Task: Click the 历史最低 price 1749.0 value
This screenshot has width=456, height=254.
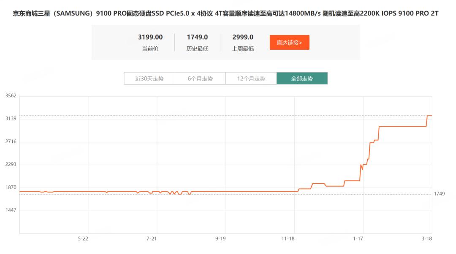Action: tap(197, 37)
